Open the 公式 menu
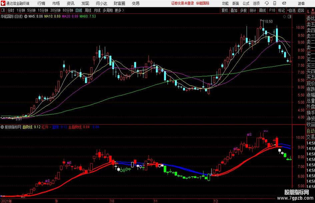 coord(246,3)
